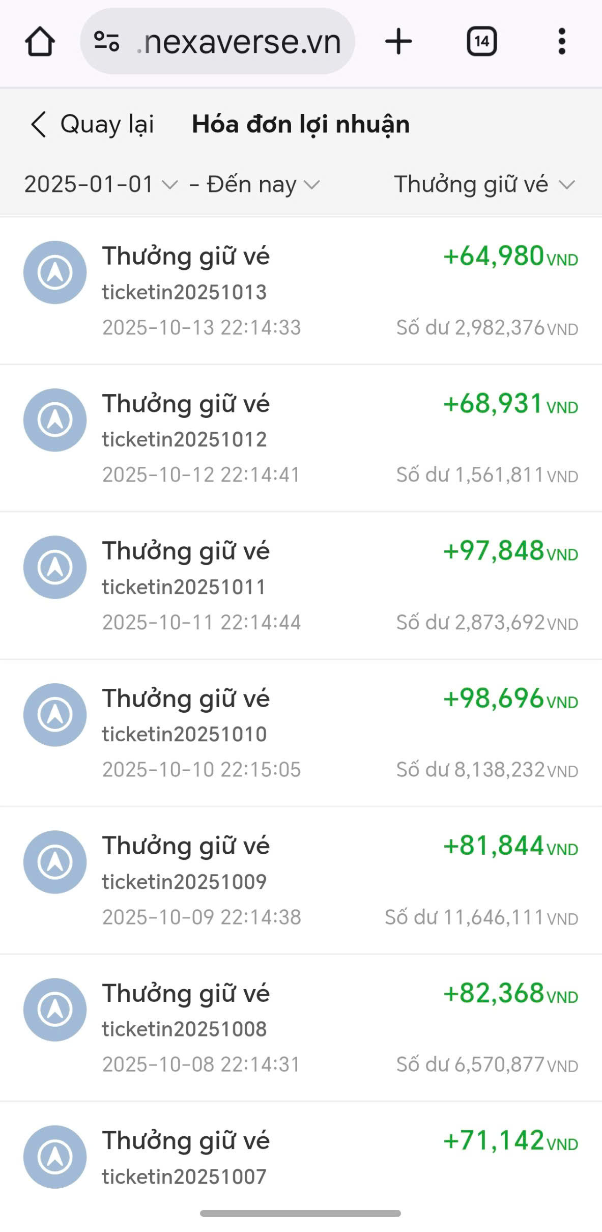Tap the browser home icon
The height and width of the screenshot is (1232, 602).
(40, 42)
